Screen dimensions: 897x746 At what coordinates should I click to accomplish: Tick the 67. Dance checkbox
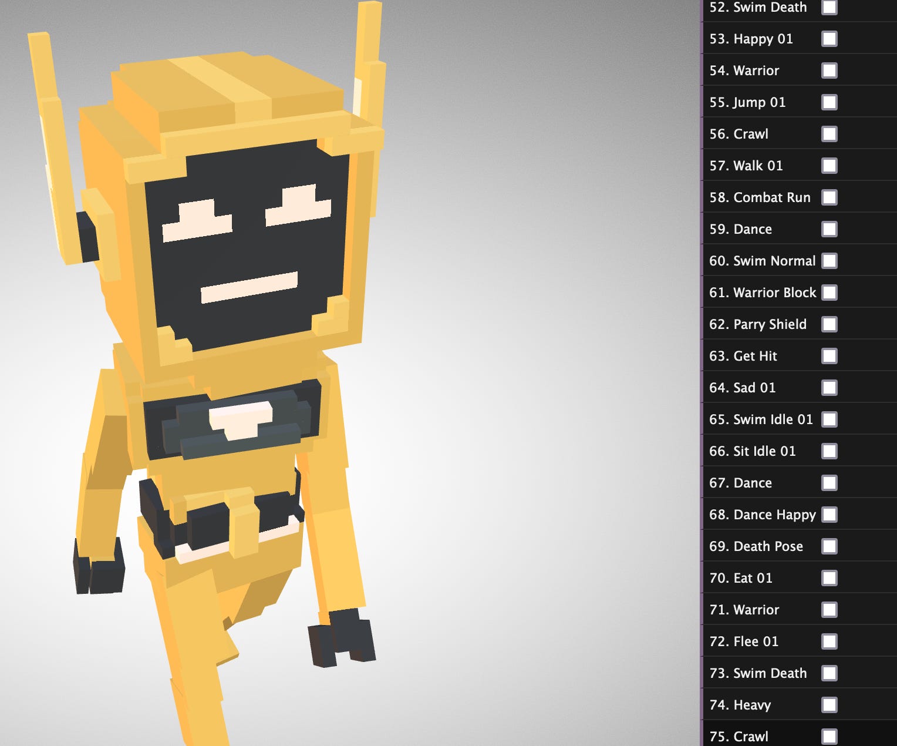829,483
